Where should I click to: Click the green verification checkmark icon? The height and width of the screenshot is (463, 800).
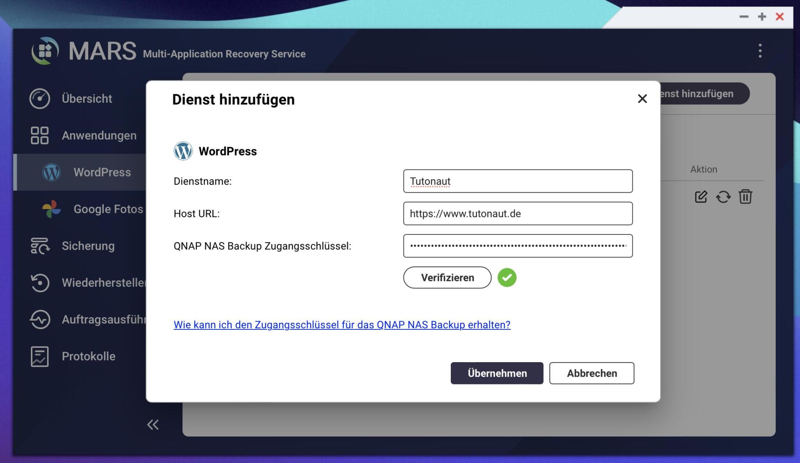click(x=507, y=277)
